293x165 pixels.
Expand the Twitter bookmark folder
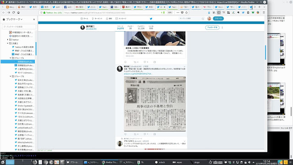click(x=8, y=40)
